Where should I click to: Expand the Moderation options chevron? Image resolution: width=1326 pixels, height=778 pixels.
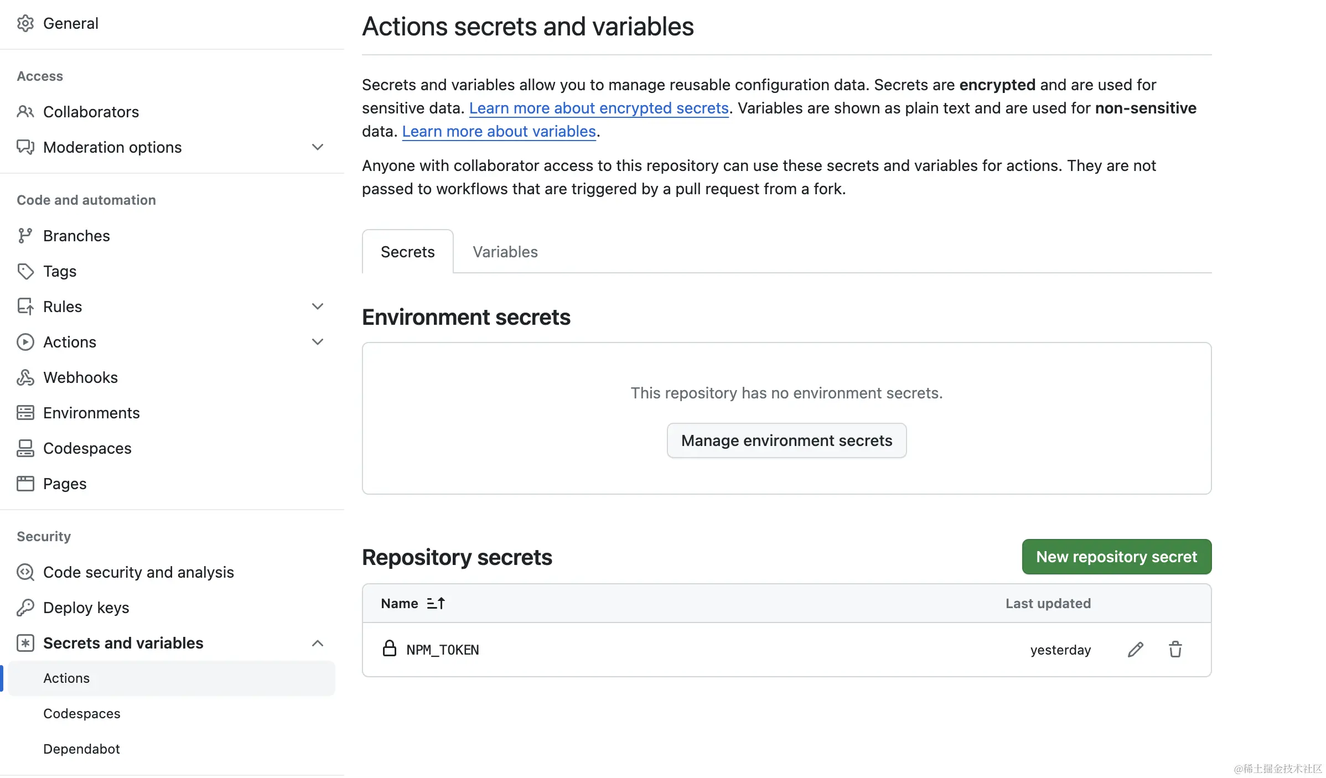[317, 147]
